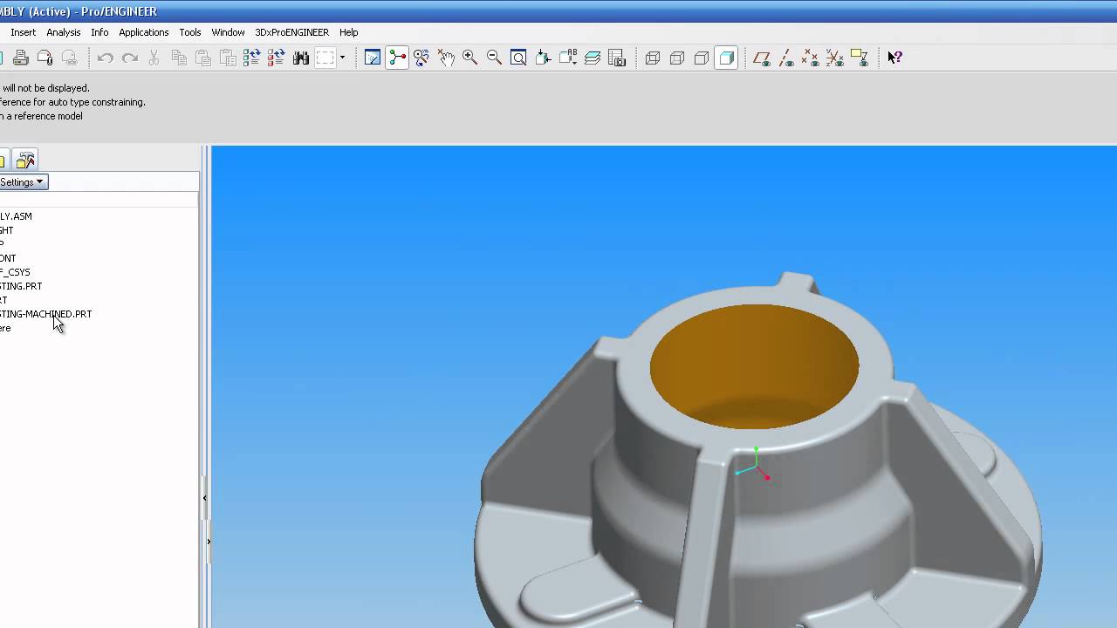Click the coordinate system triad on model
The height and width of the screenshot is (628, 1117).
coord(754,466)
